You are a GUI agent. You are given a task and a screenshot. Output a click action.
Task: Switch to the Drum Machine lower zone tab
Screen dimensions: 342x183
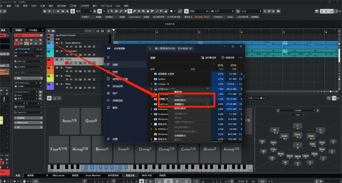[93, 175]
